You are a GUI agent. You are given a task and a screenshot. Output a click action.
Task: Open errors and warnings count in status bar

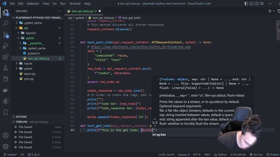(x=34, y=154)
